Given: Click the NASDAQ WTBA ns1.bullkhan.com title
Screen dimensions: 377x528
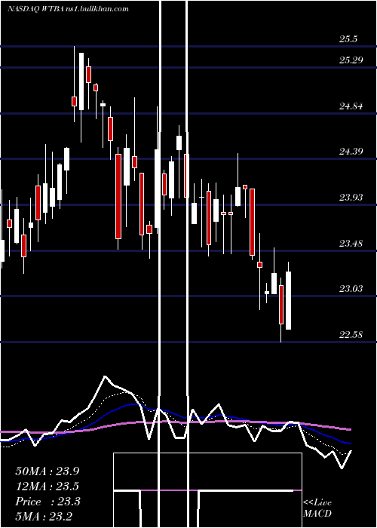Looking at the screenshot, I should (68, 9).
